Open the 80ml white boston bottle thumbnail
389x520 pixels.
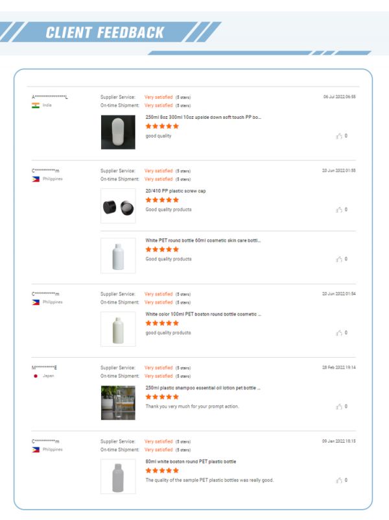tap(118, 477)
